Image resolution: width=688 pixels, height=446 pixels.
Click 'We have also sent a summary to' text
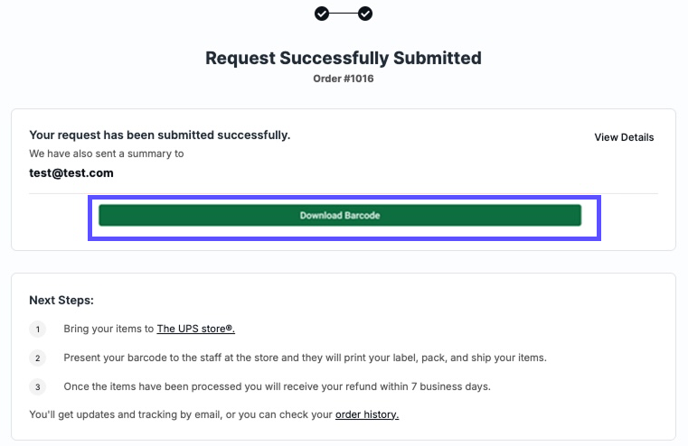coord(107,153)
